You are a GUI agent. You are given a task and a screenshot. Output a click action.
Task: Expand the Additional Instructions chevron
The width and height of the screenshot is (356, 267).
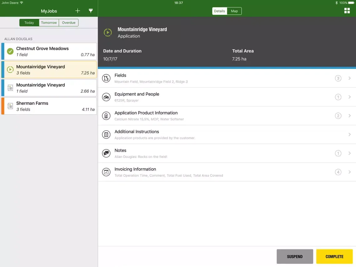[350, 135]
